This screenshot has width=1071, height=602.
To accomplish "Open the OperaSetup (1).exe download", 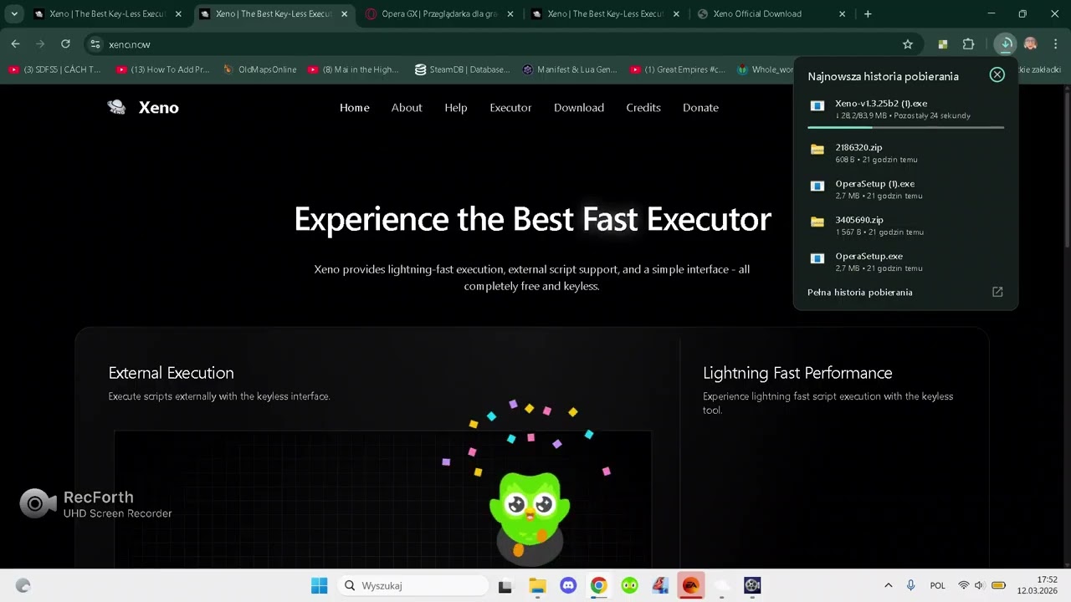I will click(905, 189).
